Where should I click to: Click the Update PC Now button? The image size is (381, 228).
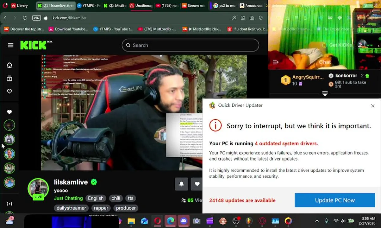pyautogui.click(x=335, y=200)
